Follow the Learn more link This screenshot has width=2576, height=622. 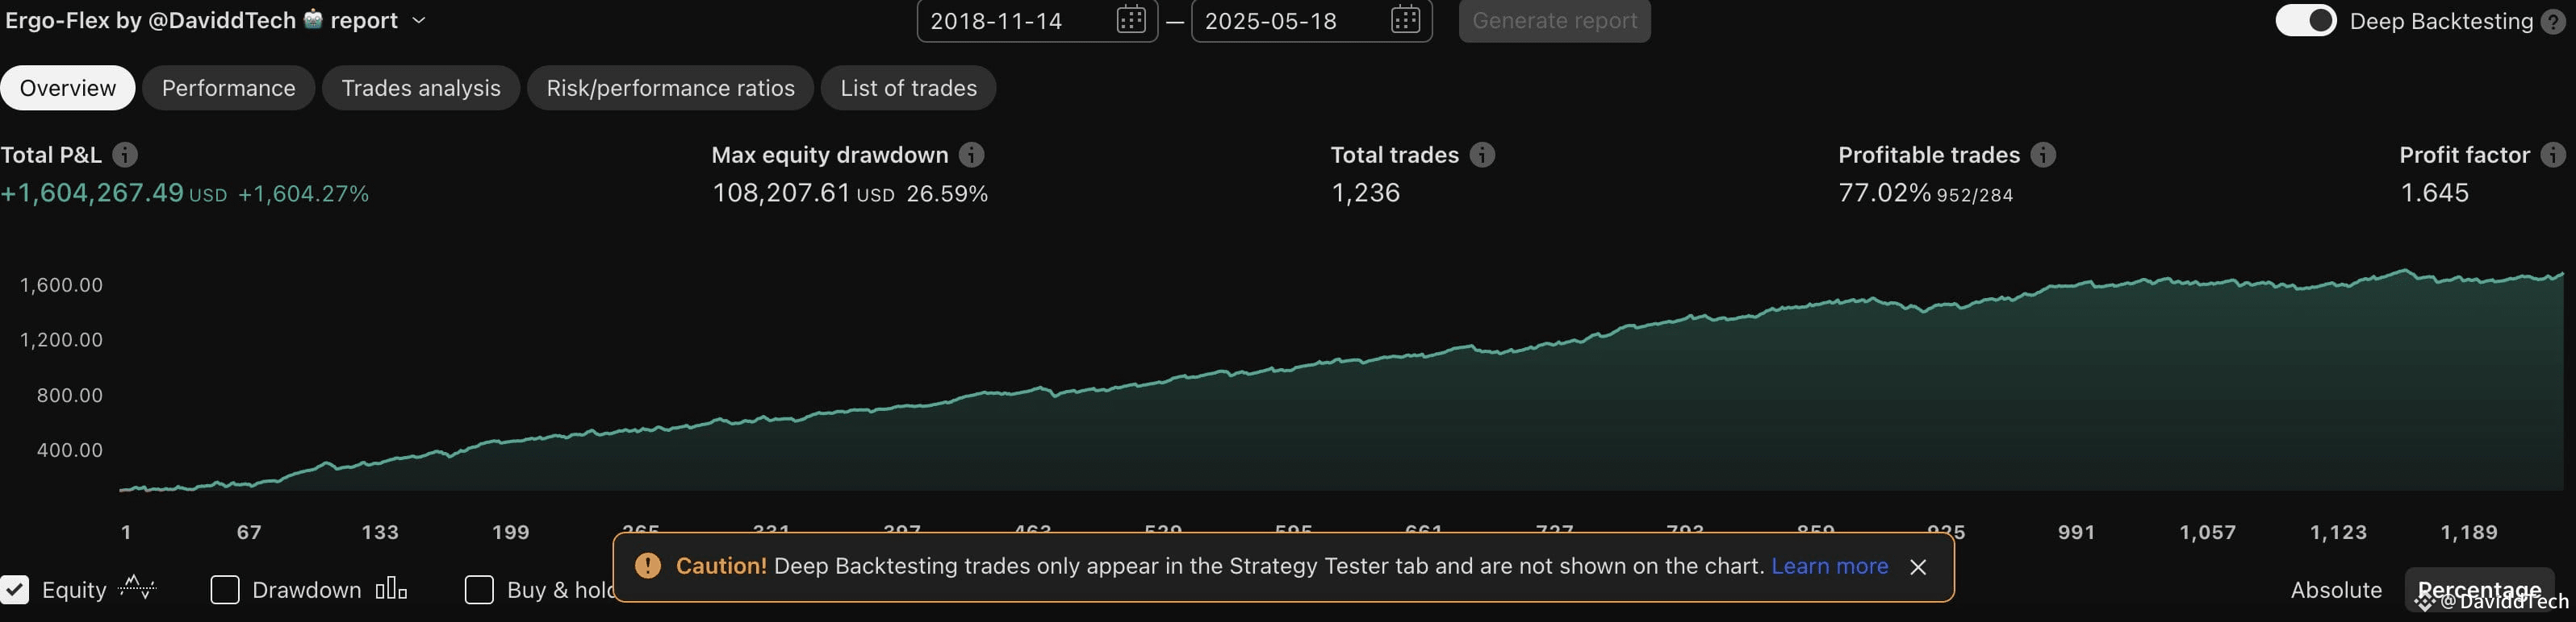(1829, 566)
